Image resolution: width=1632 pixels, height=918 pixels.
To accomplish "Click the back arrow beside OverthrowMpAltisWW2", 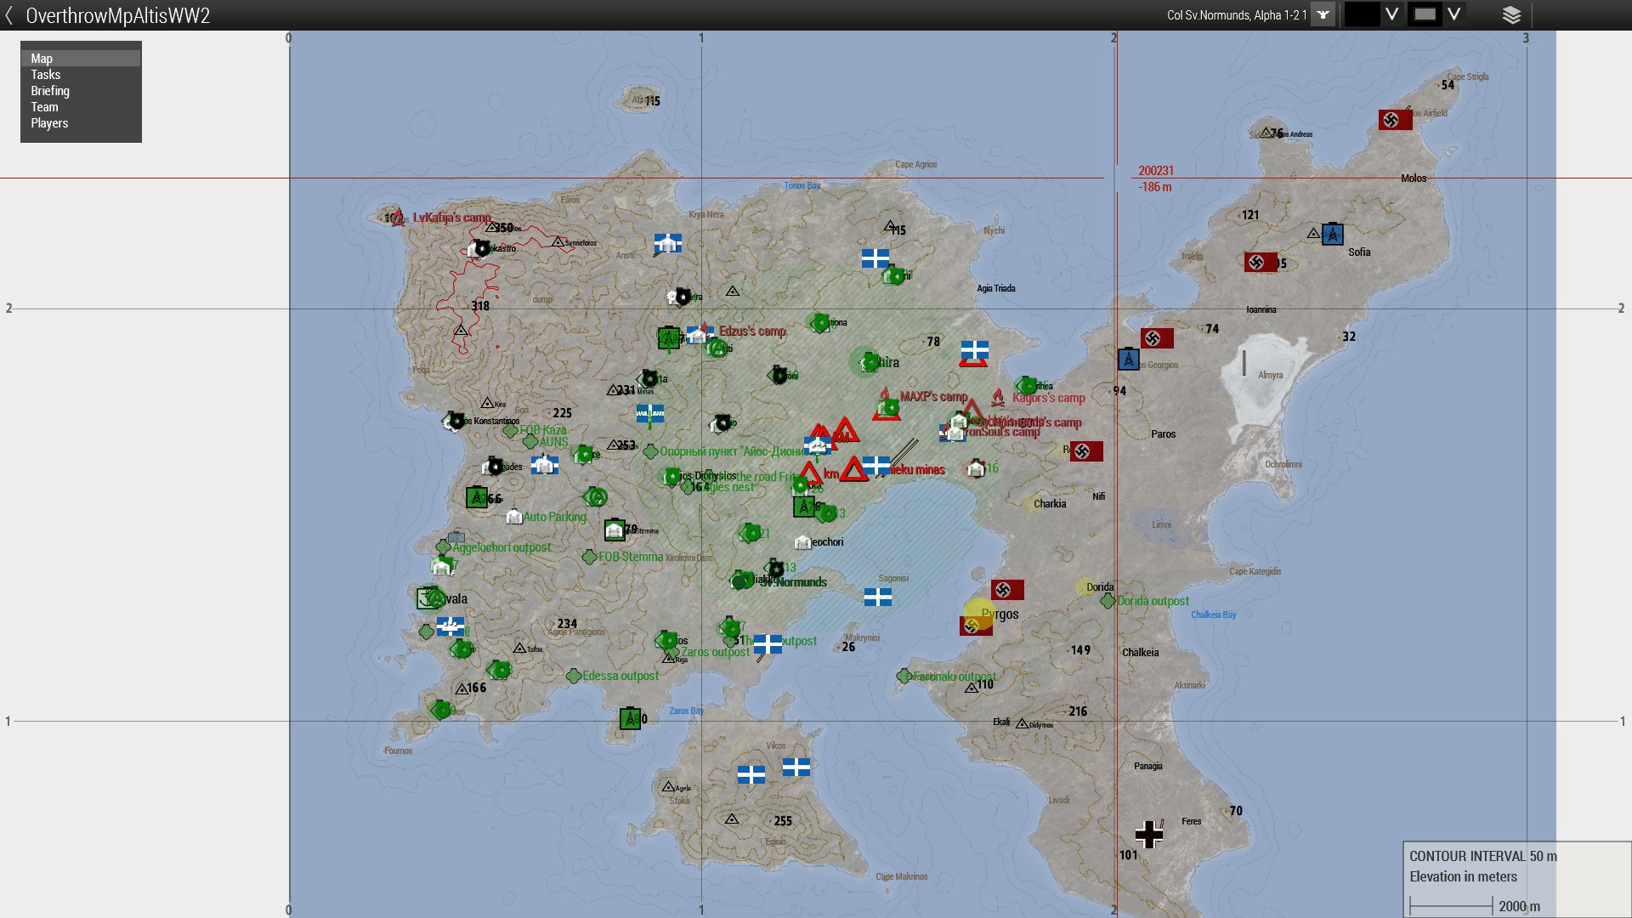I will point(9,15).
